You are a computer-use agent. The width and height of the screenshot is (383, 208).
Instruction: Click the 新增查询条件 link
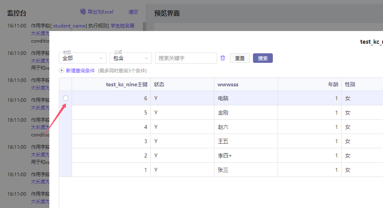[x=80, y=70]
